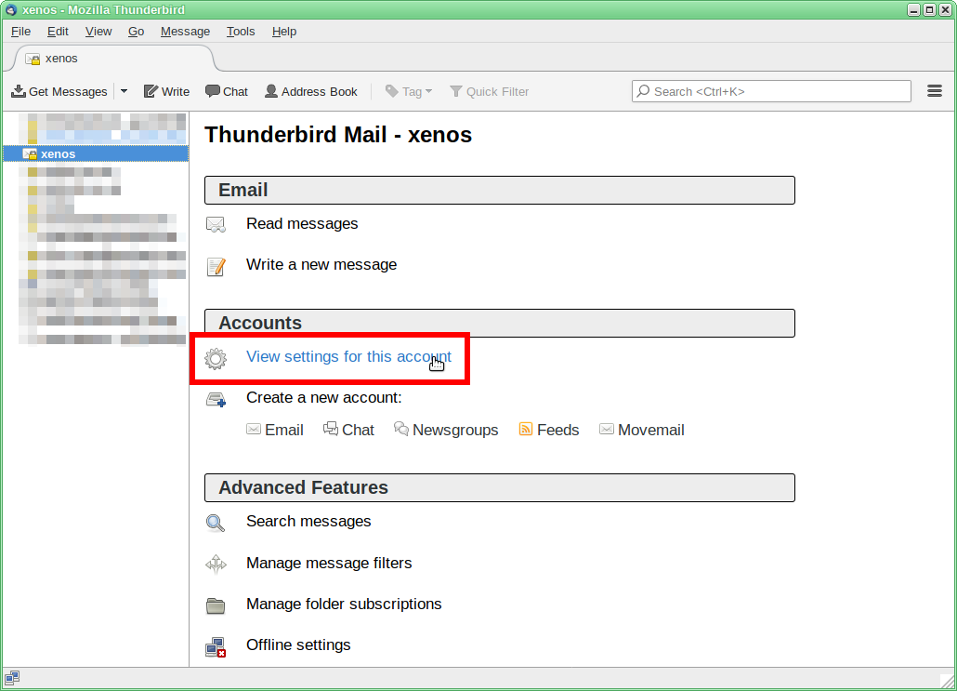Select the xenos account in folder pane
The width and height of the screenshot is (957, 691).
coord(96,154)
